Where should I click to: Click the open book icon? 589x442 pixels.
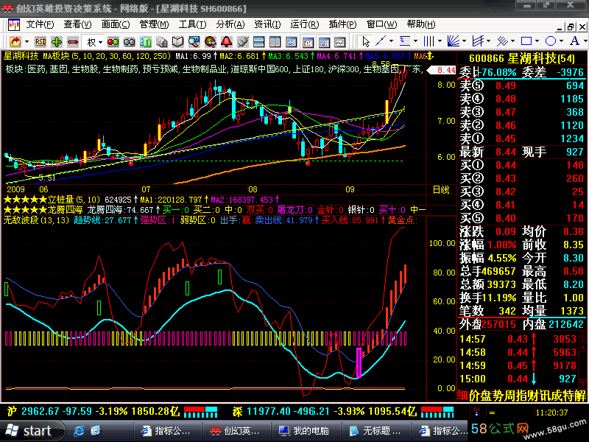click(177, 41)
